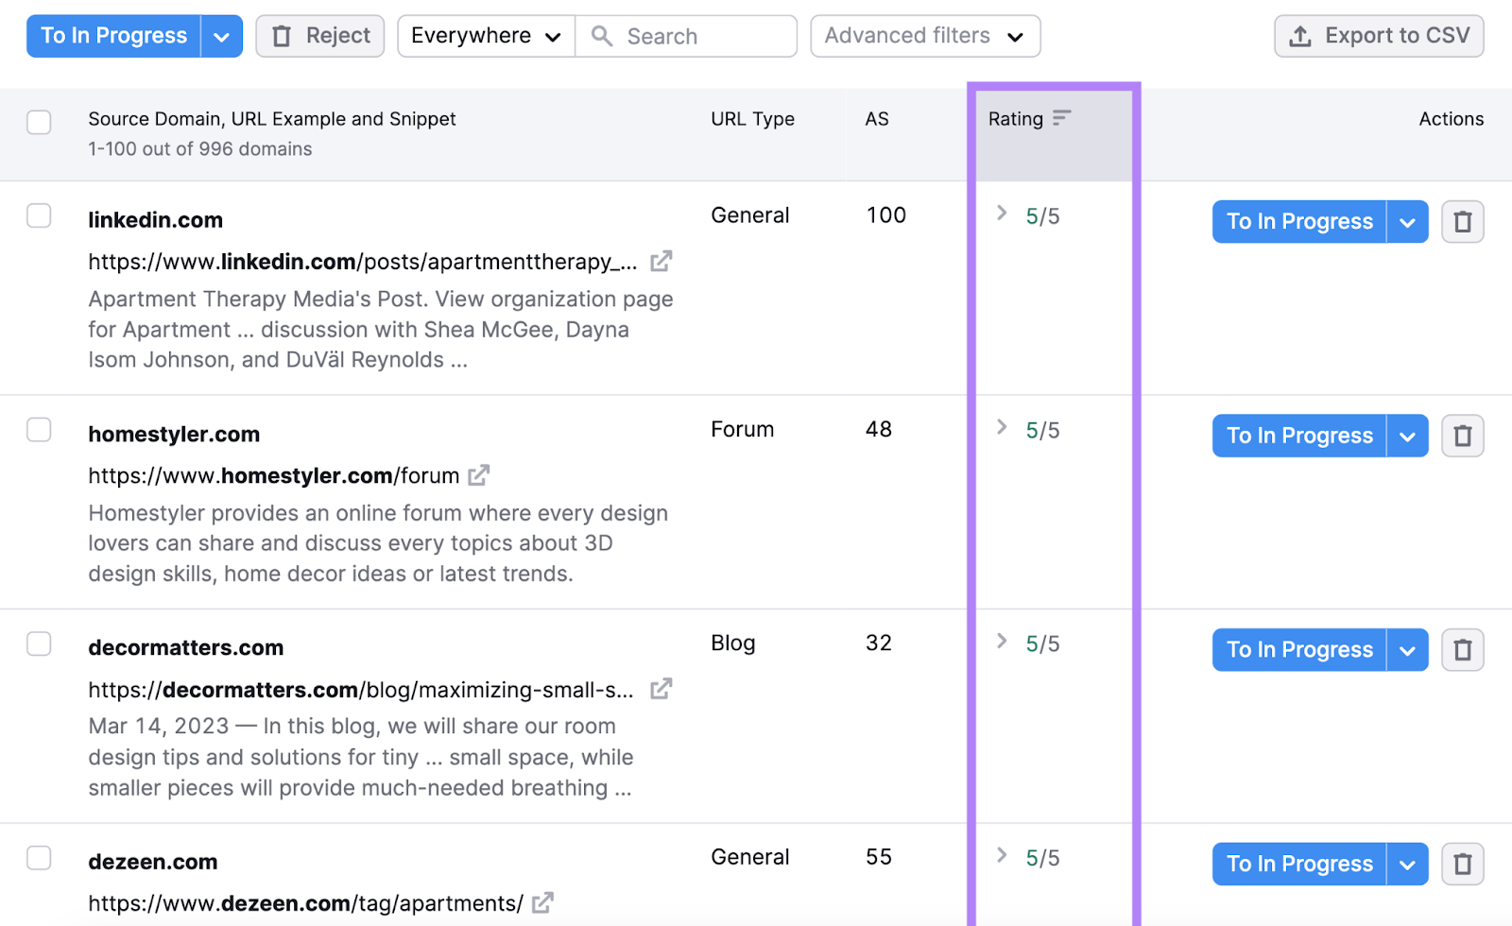Check the select-all checkbox in the table header

tap(39, 122)
